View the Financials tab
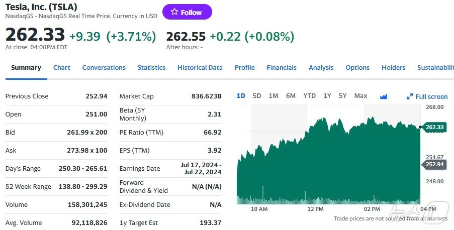Viewport: 454px width, 230px height. point(282,68)
